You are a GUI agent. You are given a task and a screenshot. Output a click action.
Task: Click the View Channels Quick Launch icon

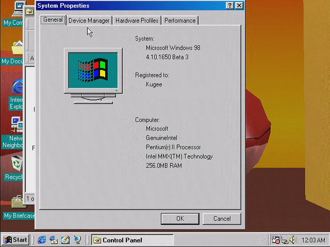click(77, 240)
